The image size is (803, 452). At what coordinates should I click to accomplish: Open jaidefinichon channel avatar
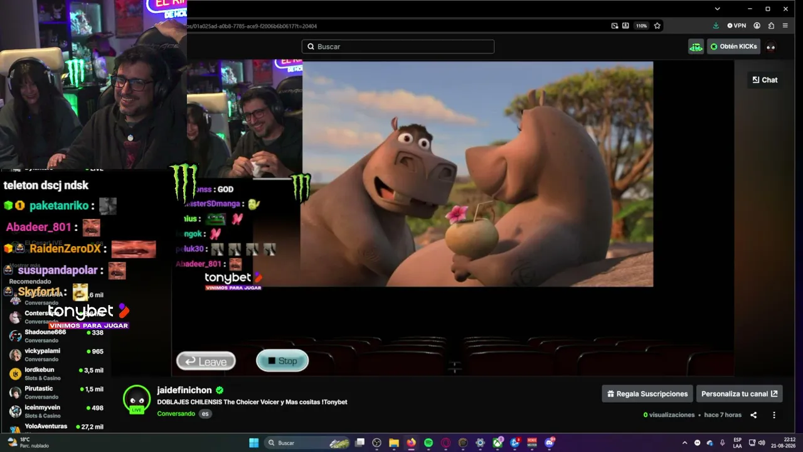point(137,399)
